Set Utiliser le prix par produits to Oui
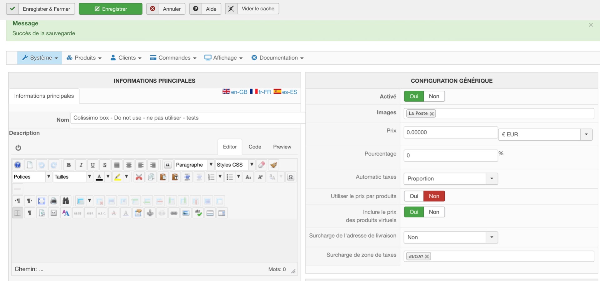This screenshot has height=281, width=600. tap(414, 196)
